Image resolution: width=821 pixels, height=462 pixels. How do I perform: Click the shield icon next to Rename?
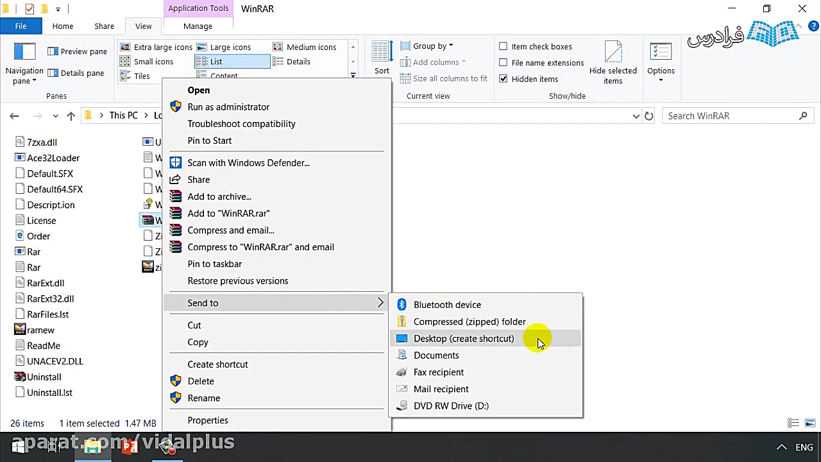pyautogui.click(x=175, y=398)
